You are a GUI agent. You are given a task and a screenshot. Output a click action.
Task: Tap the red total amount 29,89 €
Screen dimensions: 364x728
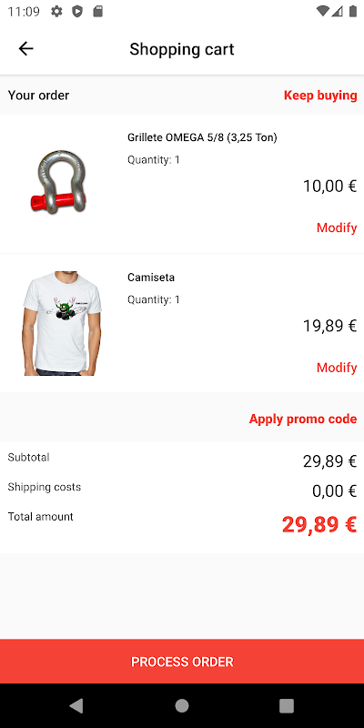point(319,525)
